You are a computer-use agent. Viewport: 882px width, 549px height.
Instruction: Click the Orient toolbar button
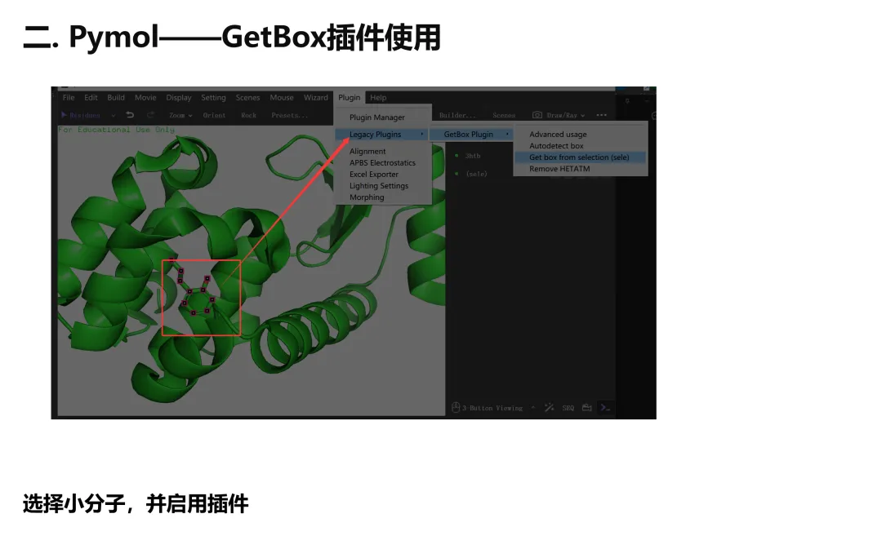[214, 115]
